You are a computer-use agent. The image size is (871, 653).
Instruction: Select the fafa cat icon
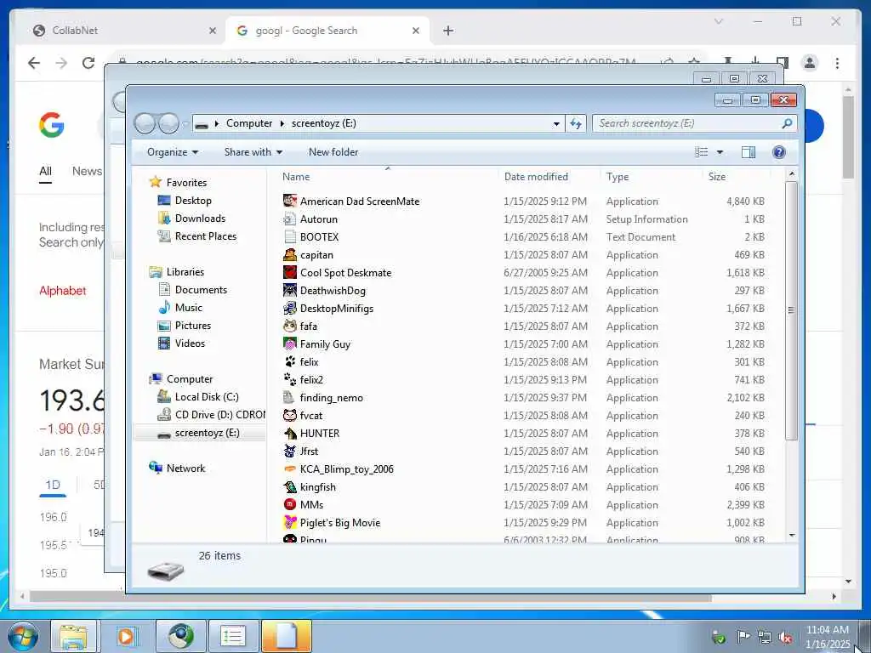pyautogui.click(x=289, y=326)
